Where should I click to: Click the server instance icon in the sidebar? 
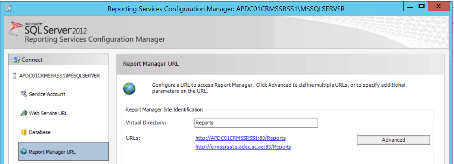(15, 76)
